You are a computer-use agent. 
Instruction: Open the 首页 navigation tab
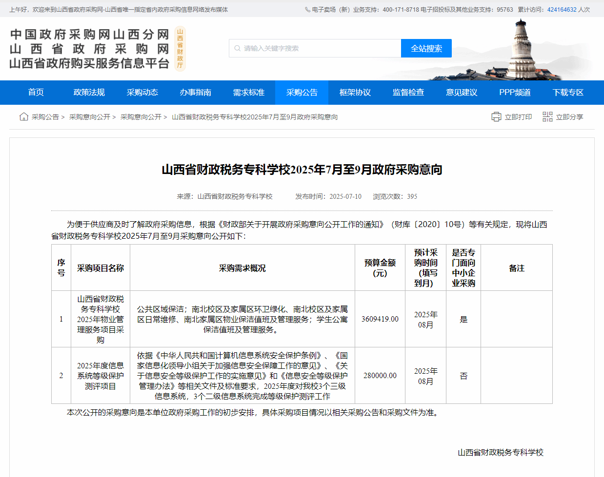[36, 93]
